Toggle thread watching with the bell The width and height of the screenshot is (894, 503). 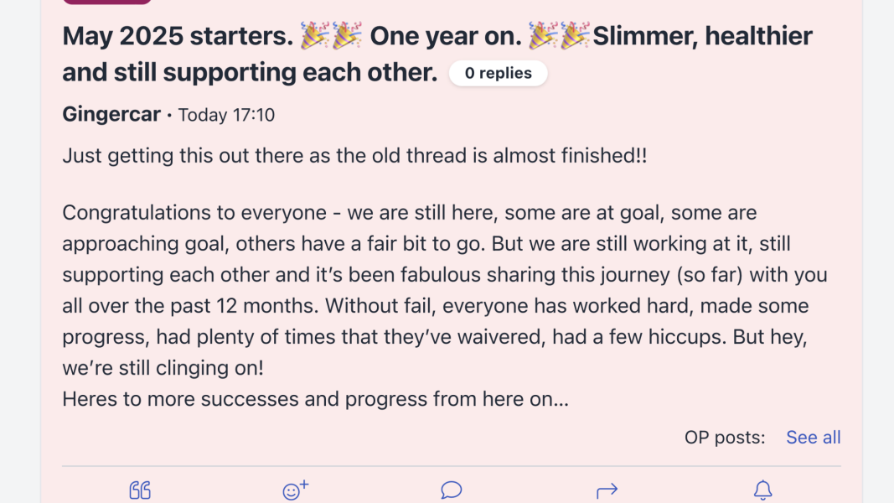(762, 489)
